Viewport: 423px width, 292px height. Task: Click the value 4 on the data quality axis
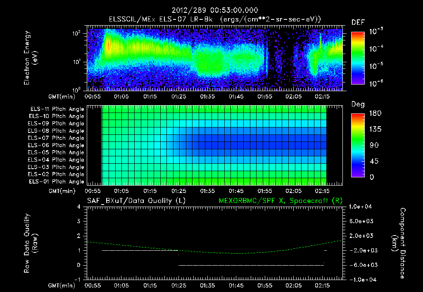pos(79,207)
